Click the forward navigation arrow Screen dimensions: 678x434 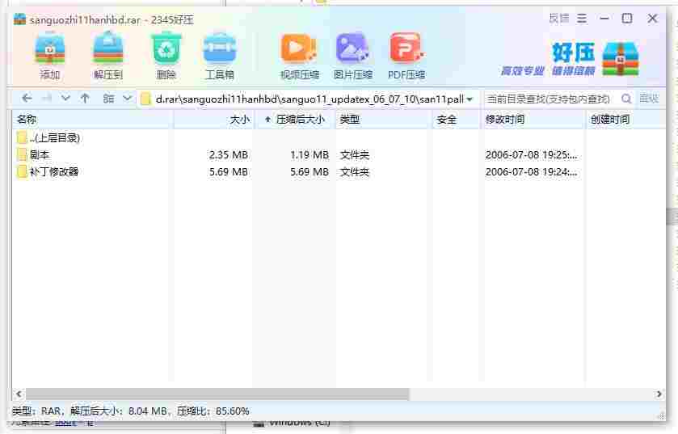coord(47,99)
